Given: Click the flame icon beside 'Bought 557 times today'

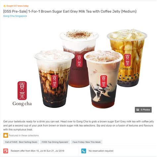Looking at the screenshot, I should pyautogui.click(x=4, y=6).
